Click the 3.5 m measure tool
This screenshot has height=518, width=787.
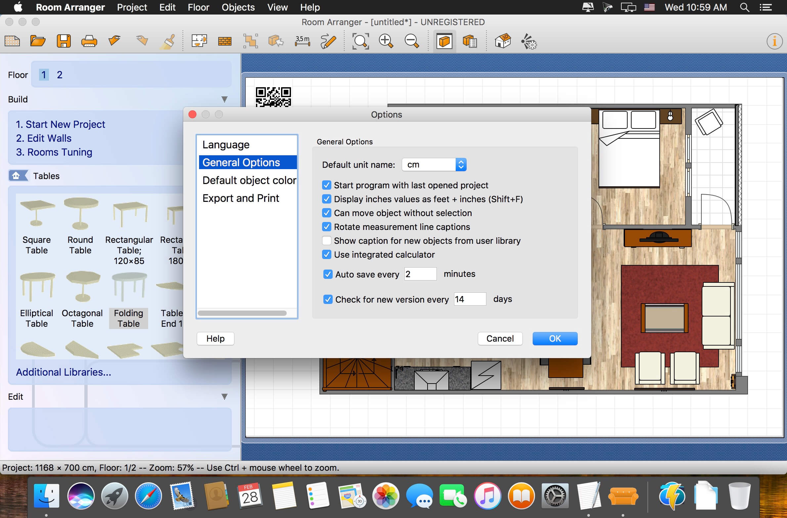tap(302, 41)
